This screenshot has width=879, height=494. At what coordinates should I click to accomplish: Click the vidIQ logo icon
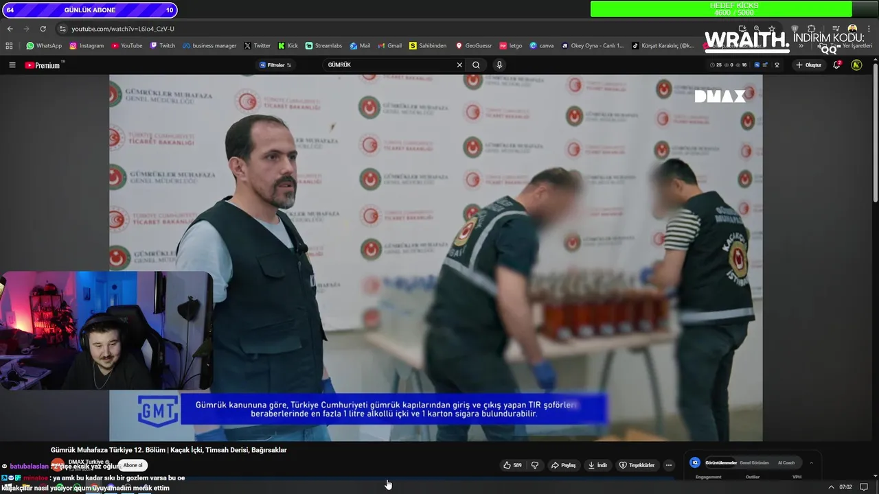coord(695,462)
